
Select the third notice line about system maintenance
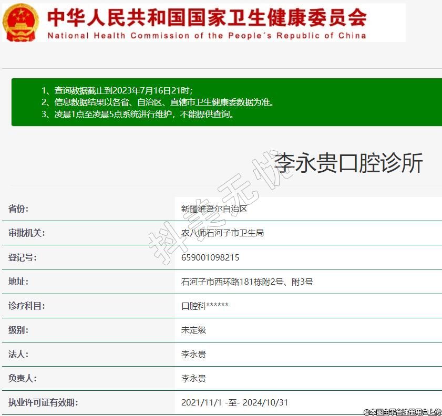click(x=138, y=114)
